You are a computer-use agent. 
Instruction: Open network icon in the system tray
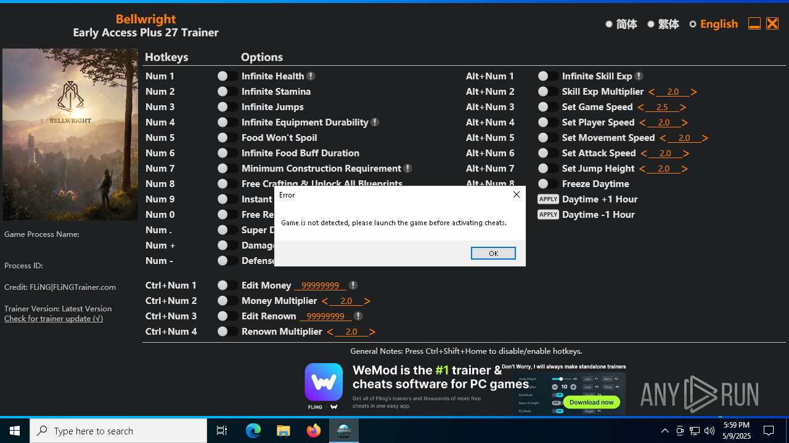tap(695, 431)
